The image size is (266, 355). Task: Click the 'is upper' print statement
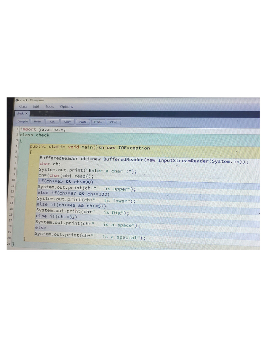tap(87, 188)
